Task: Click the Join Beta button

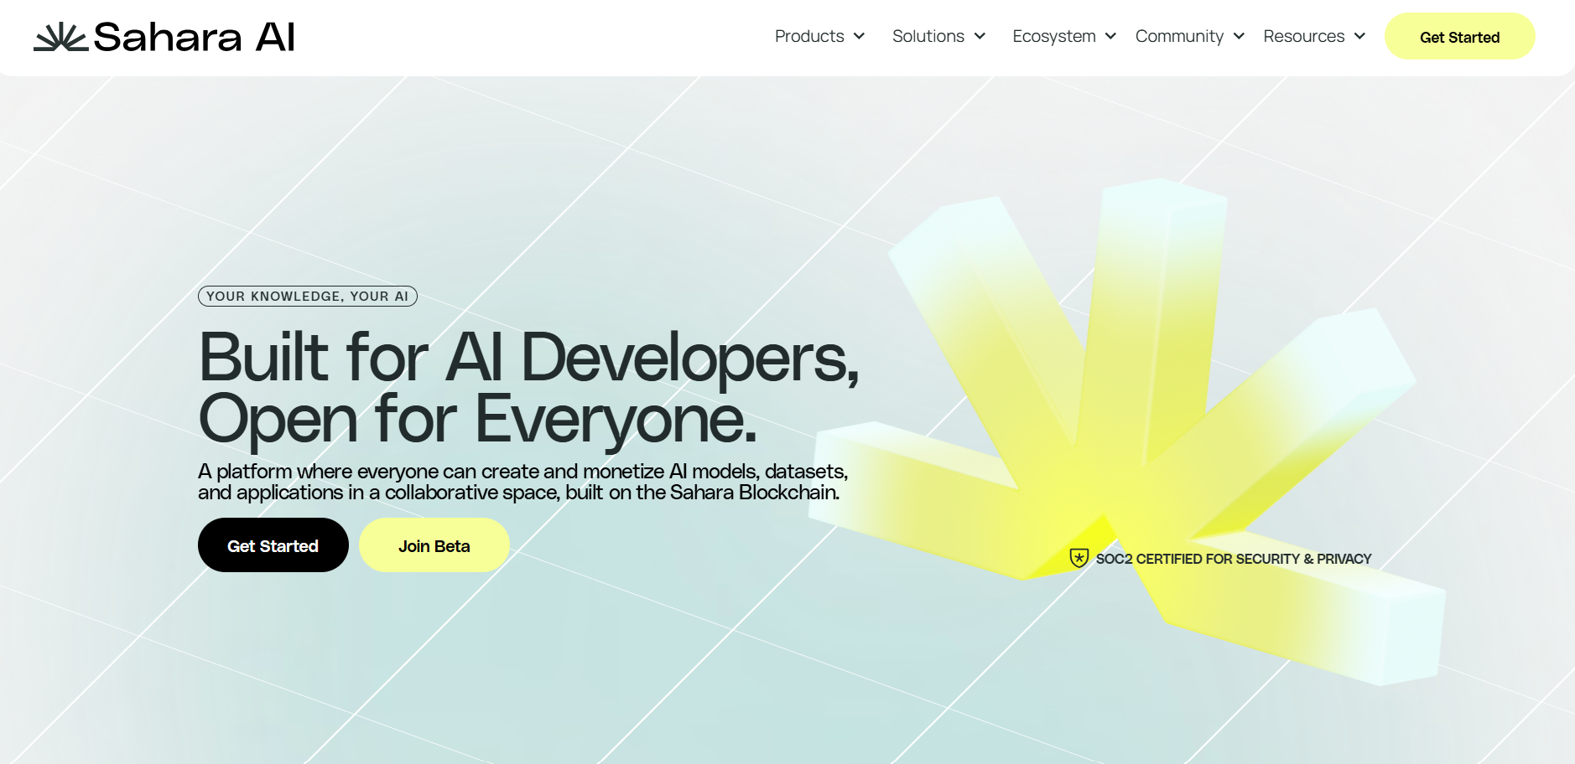Action: 434,545
